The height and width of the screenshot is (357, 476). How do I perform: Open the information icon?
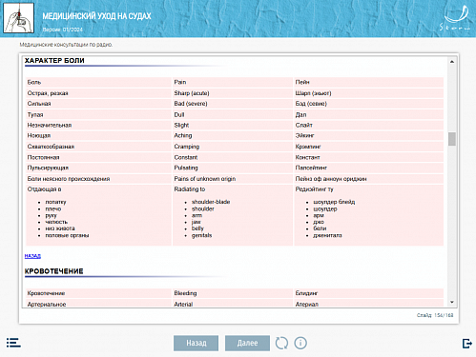[x=300, y=343]
